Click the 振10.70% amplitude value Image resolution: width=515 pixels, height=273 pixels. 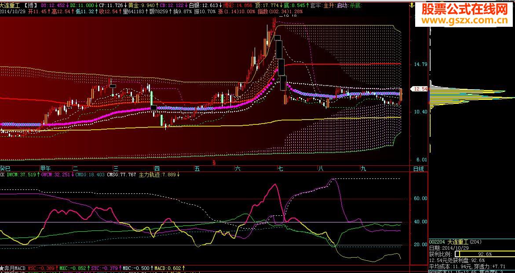pos(205,11)
